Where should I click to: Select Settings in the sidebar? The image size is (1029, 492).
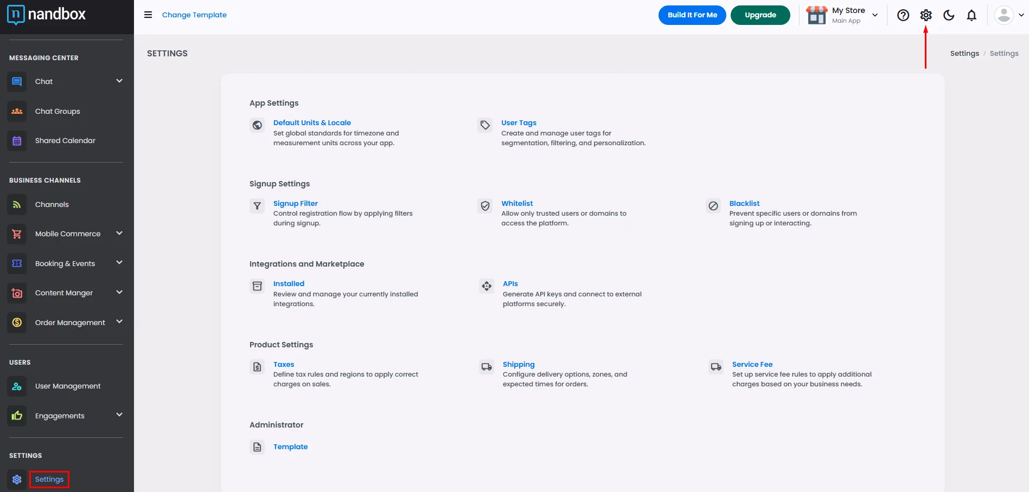49,480
